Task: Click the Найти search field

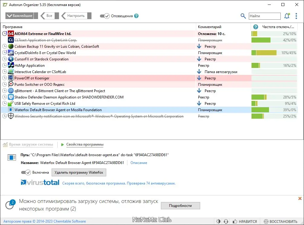Action: (265, 16)
